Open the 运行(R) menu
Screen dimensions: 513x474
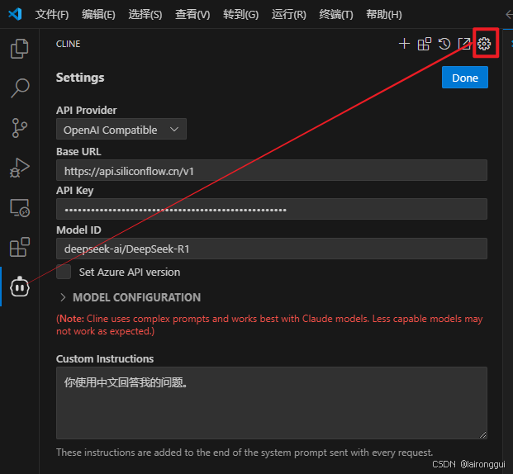(x=289, y=14)
